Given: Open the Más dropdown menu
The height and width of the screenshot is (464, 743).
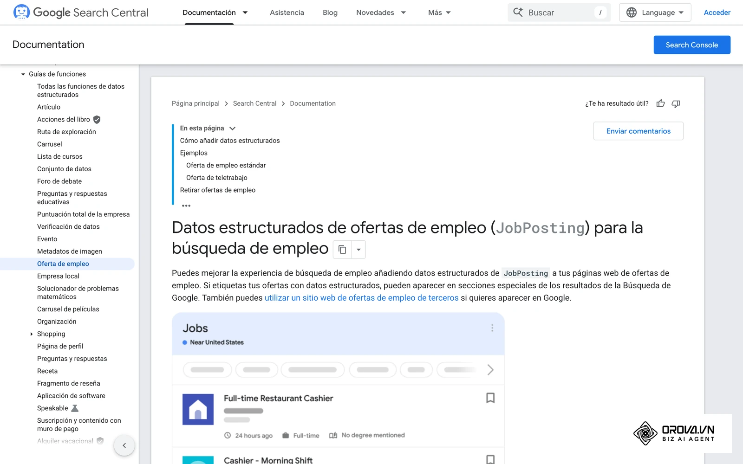Looking at the screenshot, I should click(x=448, y=13).
